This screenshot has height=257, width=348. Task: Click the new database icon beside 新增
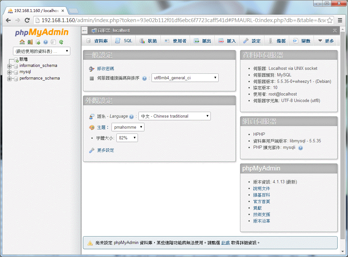tap(16, 59)
